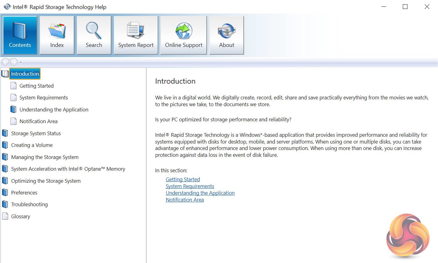Screen dimensions: 438x263
Task: Follow the Getting Started link in the article
Action: coord(183,179)
